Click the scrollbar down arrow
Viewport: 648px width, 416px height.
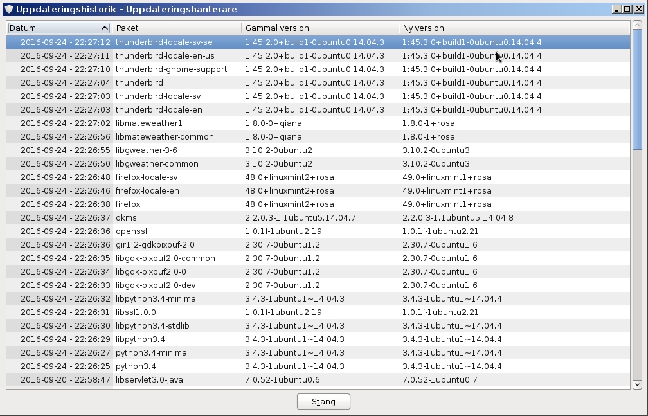[x=637, y=384]
